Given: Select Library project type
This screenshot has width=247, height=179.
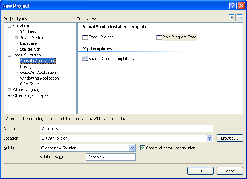Looking at the screenshot, I should 26,67.
